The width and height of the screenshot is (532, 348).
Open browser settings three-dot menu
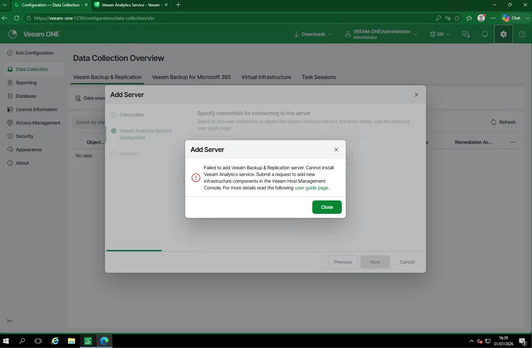point(493,18)
